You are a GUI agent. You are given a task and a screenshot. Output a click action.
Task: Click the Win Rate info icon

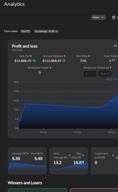(89, 56)
